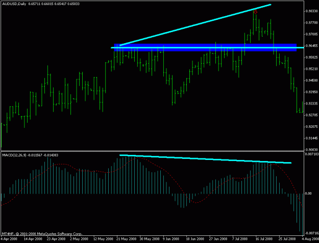
Task: Click the 0.95825 price axis label
Action: click(311, 58)
